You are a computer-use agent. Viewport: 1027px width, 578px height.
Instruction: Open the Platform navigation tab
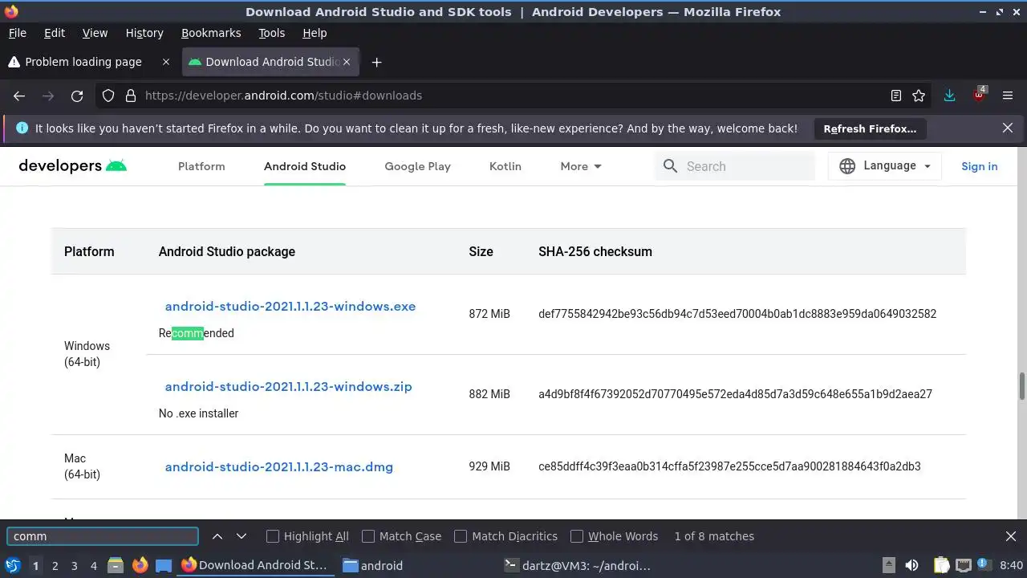coord(201,166)
